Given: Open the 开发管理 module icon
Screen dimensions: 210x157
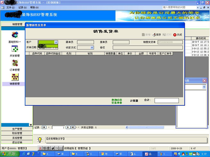Looking at the screenshot, I should pos(15,49).
